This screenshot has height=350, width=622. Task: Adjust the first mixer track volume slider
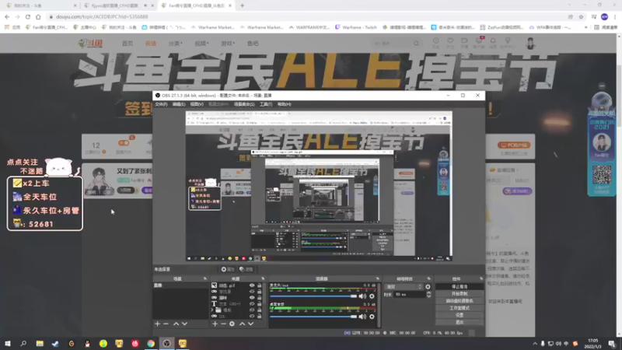click(x=313, y=296)
